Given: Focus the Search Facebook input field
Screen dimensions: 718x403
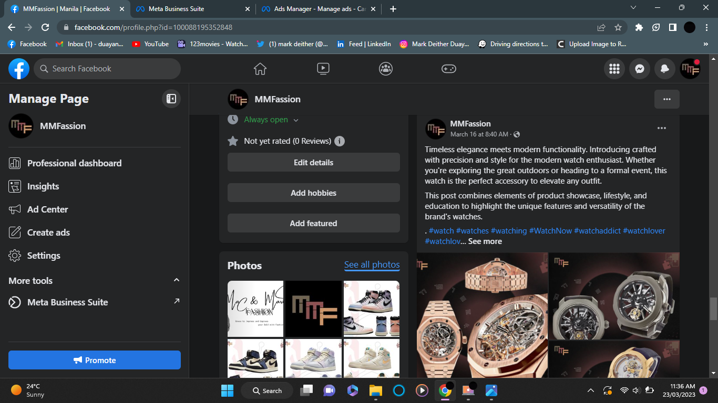Looking at the screenshot, I should pyautogui.click(x=107, y=69).
